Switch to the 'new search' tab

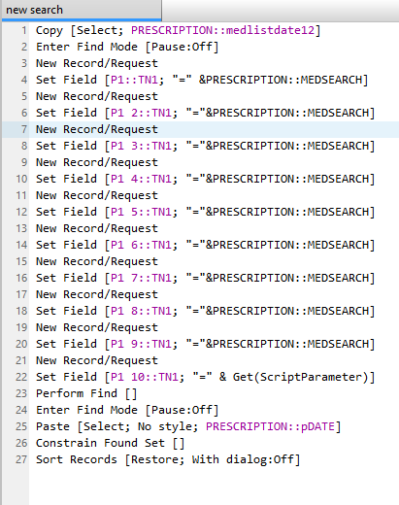click(x=82, y=10)
